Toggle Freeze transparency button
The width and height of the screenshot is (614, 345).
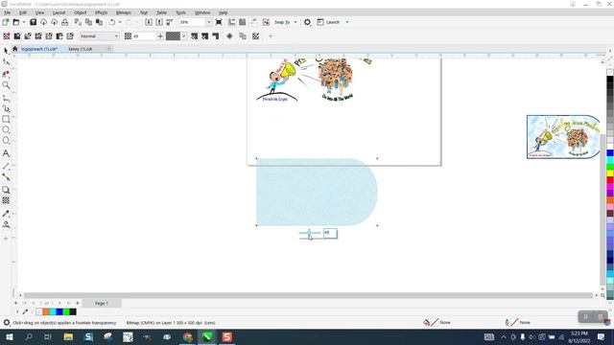tap(229, 36)
